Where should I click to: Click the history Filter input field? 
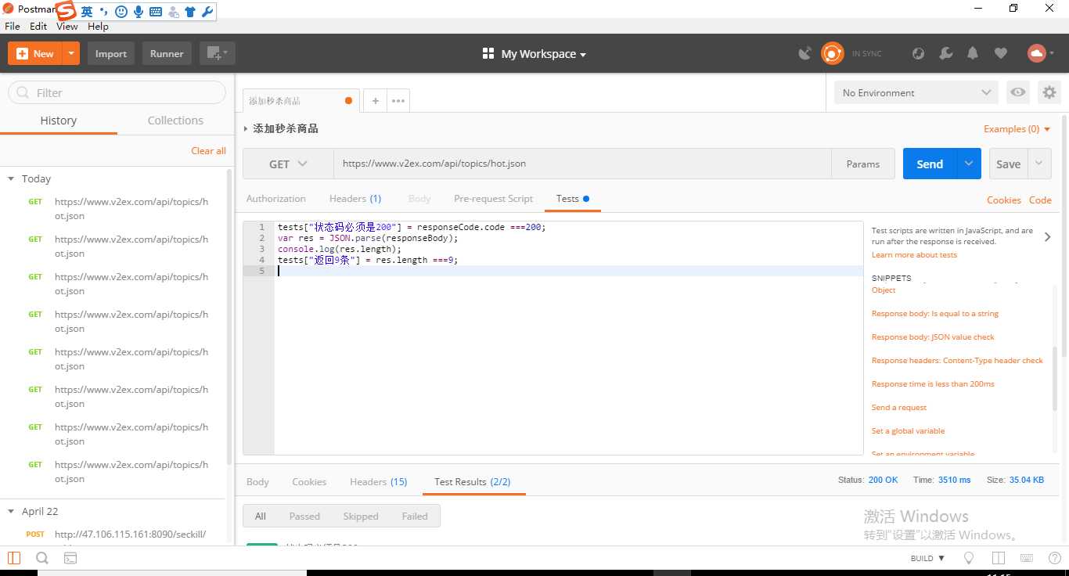point(117,92)
